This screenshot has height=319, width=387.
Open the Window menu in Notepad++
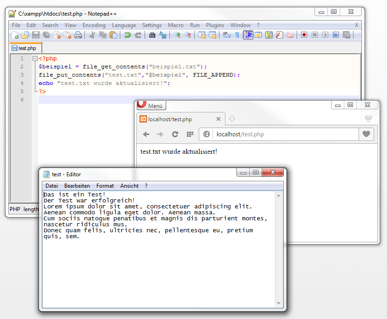coord(241,25)
